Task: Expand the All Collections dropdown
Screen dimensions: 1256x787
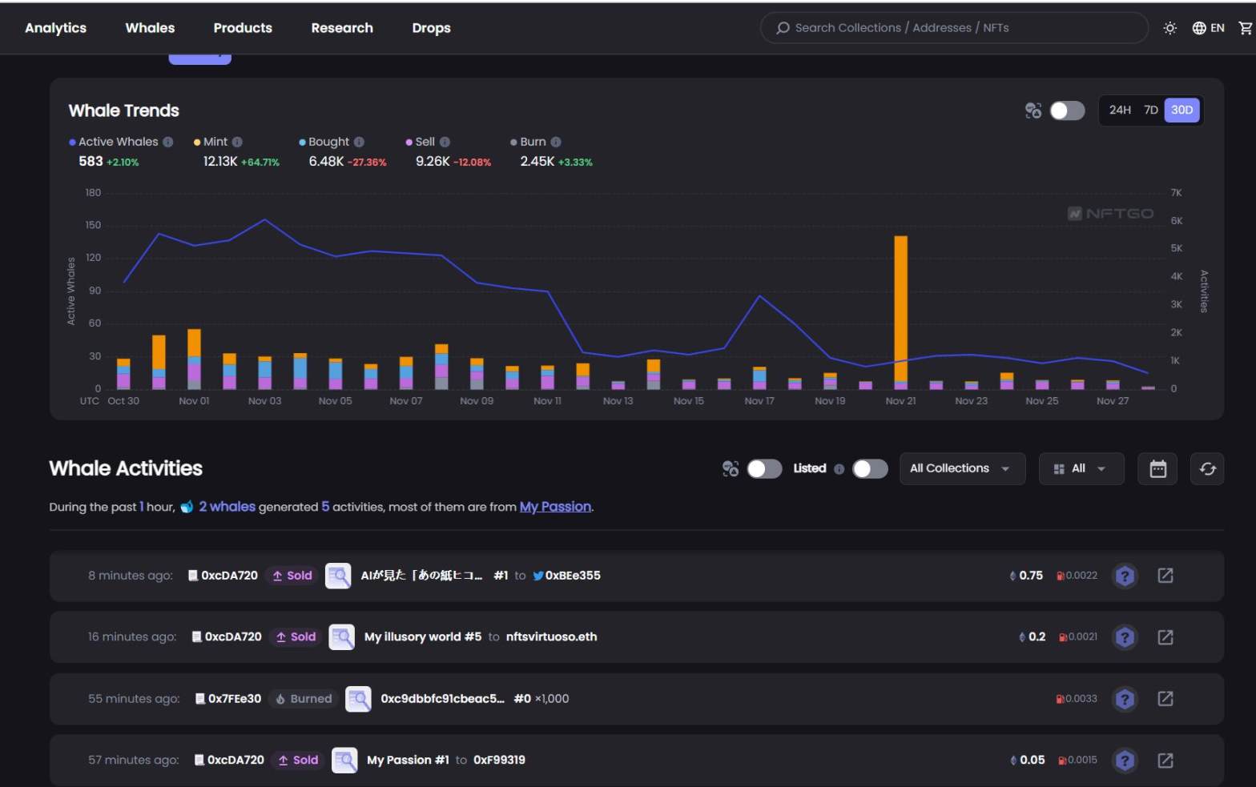Action: click(x=961, y=469)
